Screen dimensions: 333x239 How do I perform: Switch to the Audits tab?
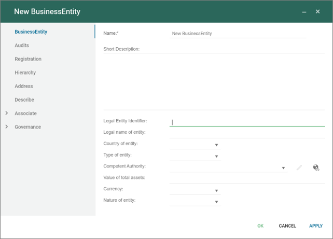22,45
